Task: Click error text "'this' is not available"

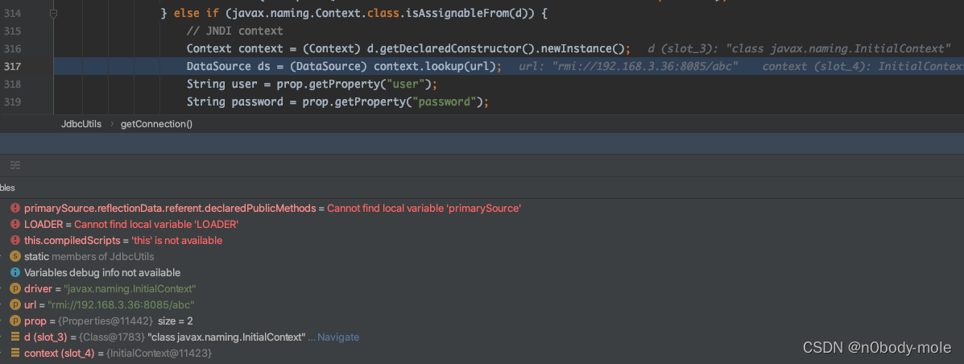Action: tap(177, 241)
